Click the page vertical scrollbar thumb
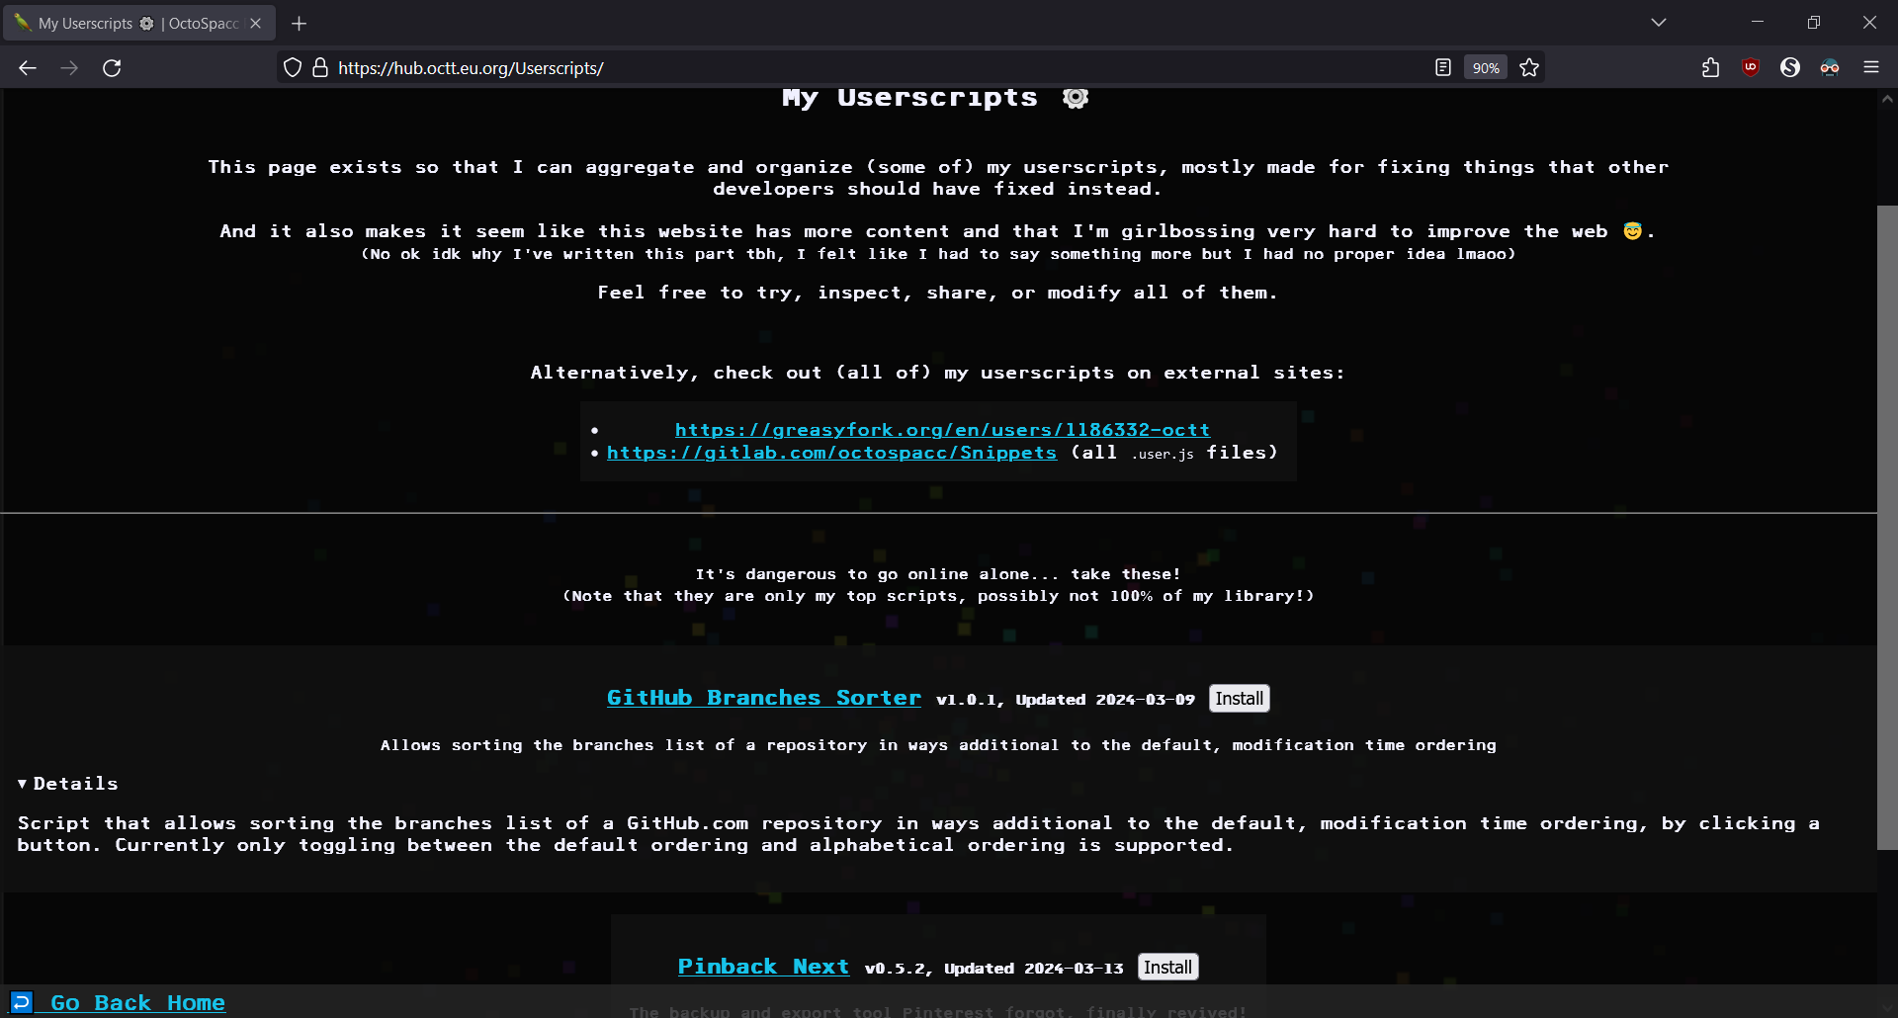Image resolution: width=1898 pixels, height=1018 pixels. click(x=1887, y=527)
